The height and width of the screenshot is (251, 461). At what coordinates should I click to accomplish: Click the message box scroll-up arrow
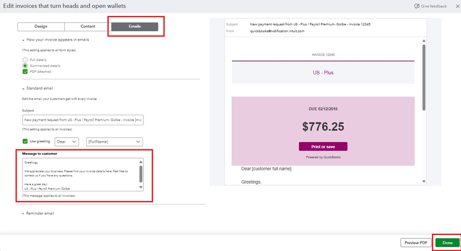141,162
